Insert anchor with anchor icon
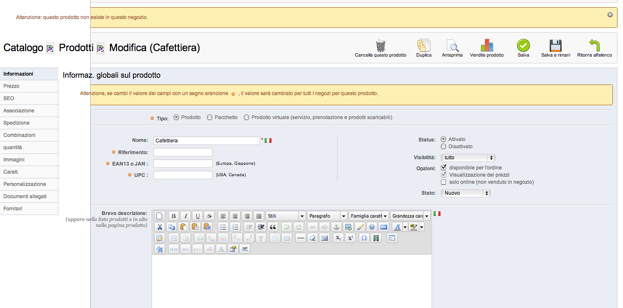The height and width of the screenshot is (308, 623). tap(336, 227)
